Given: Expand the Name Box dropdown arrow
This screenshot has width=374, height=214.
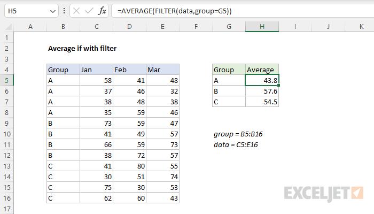Looking at the screenshot, I should point(53,11).
